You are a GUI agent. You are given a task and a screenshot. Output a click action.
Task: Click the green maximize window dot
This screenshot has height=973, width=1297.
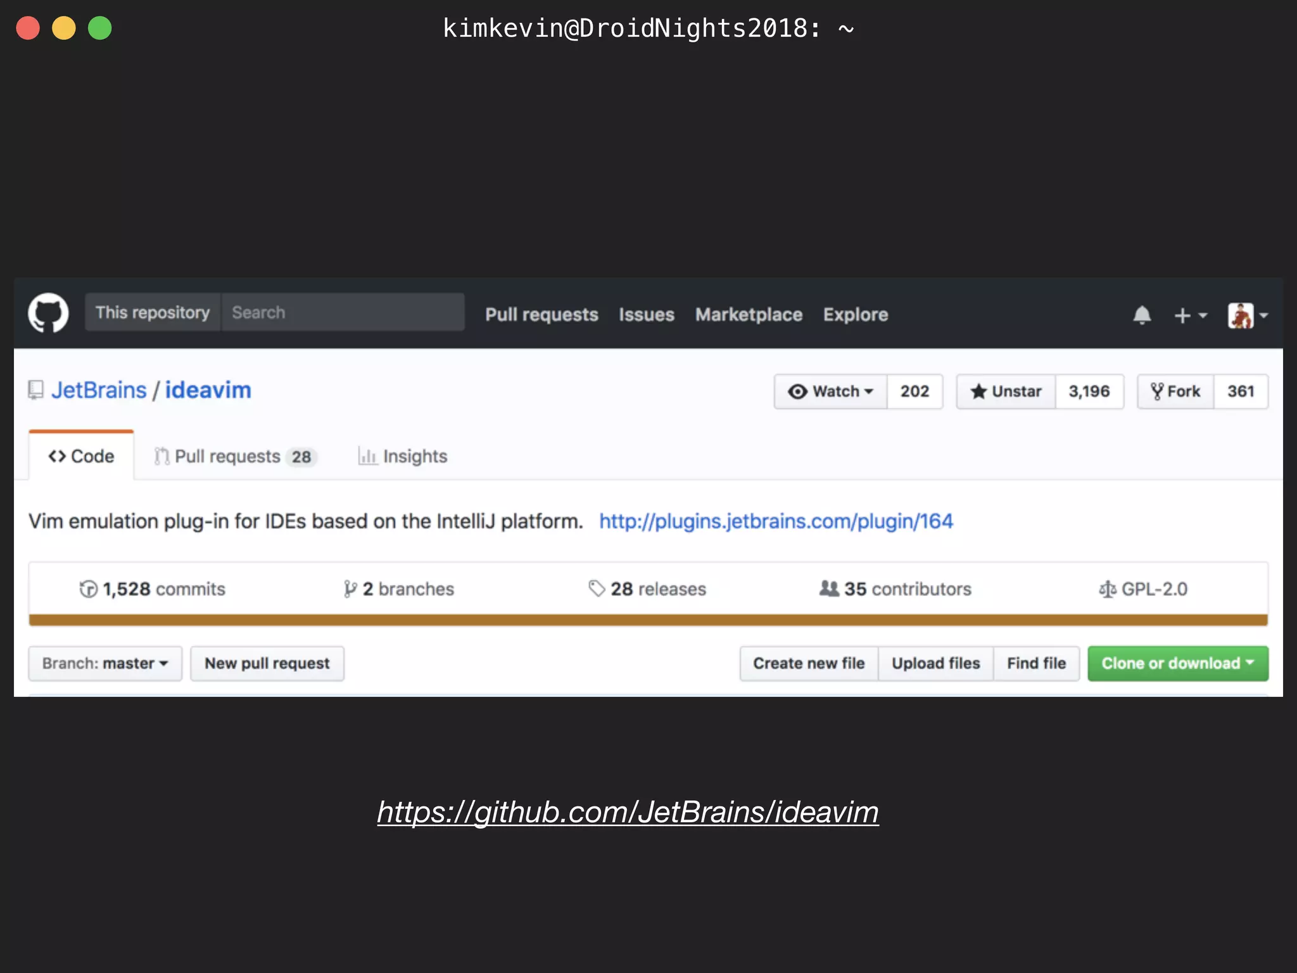pyautogui.click(x=100, y=28)
